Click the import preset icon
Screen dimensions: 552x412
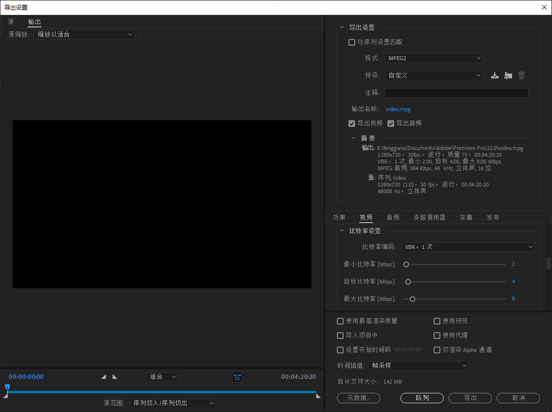click(x=508, y=75)
